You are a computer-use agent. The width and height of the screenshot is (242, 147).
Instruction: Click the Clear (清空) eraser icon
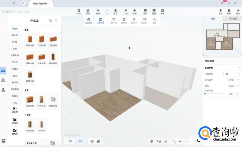[115, 11]
